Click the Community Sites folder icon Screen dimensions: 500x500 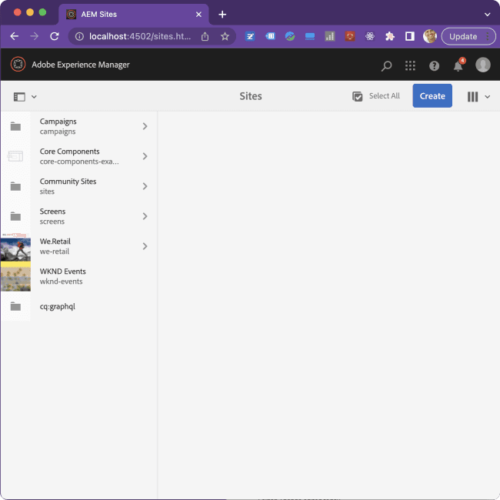(x=15, y=186)
